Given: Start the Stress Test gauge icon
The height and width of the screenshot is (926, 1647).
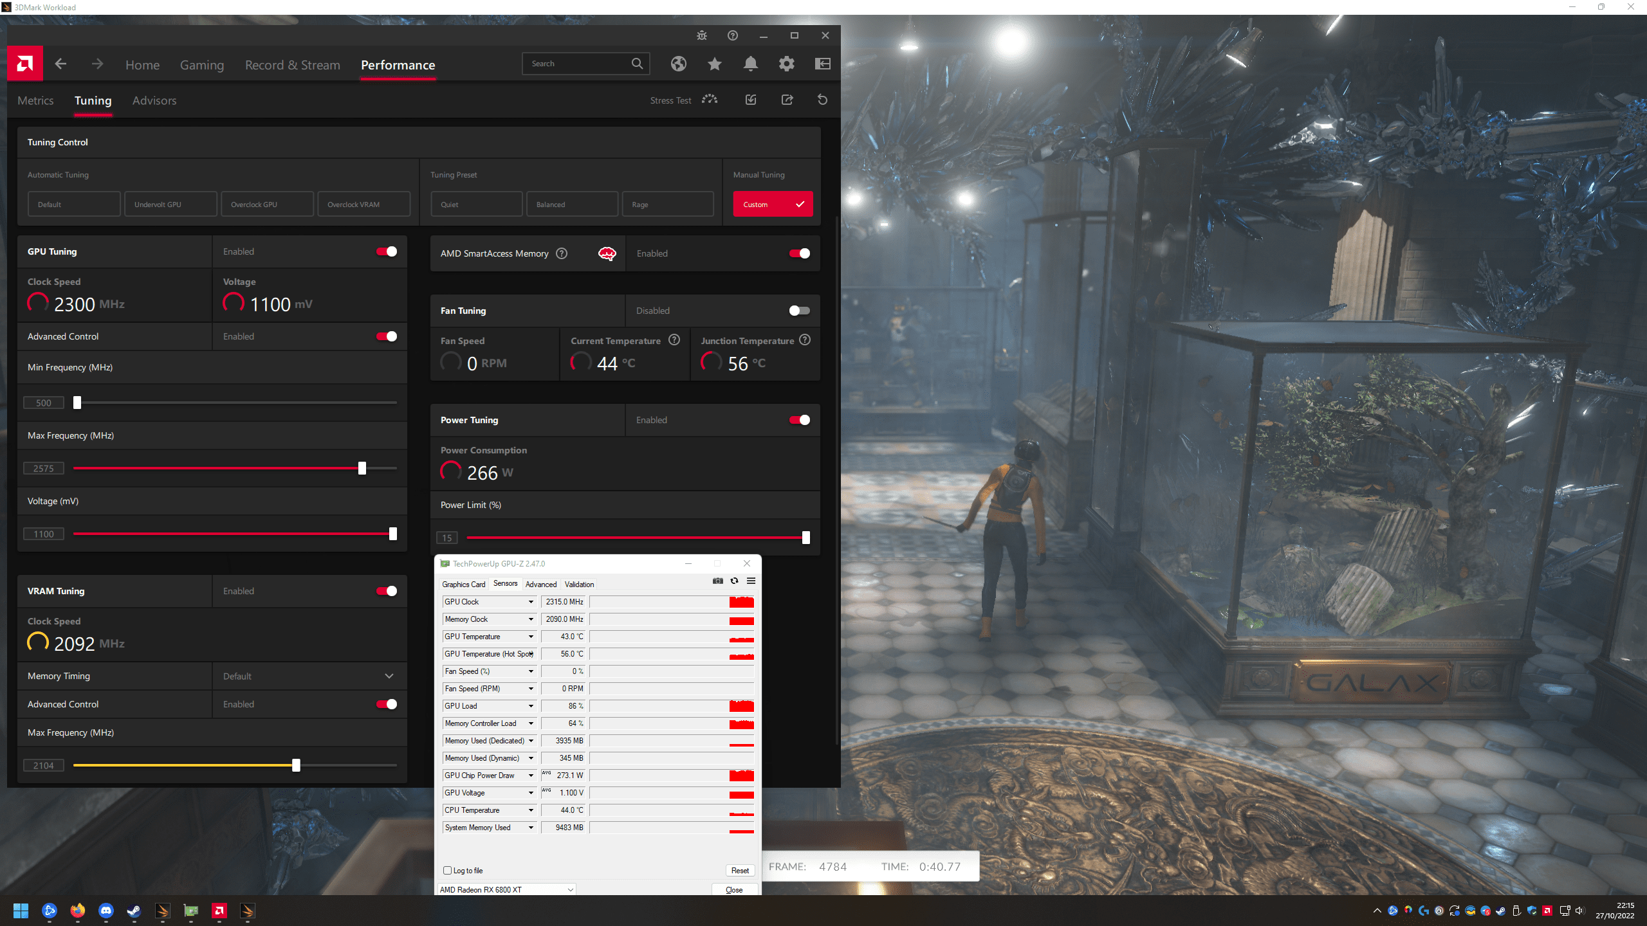Looking at the screenshot, I should 710,100.
